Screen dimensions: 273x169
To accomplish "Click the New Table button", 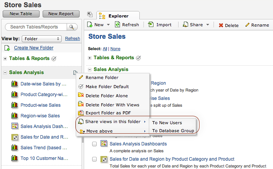I will tap(21, 14).
